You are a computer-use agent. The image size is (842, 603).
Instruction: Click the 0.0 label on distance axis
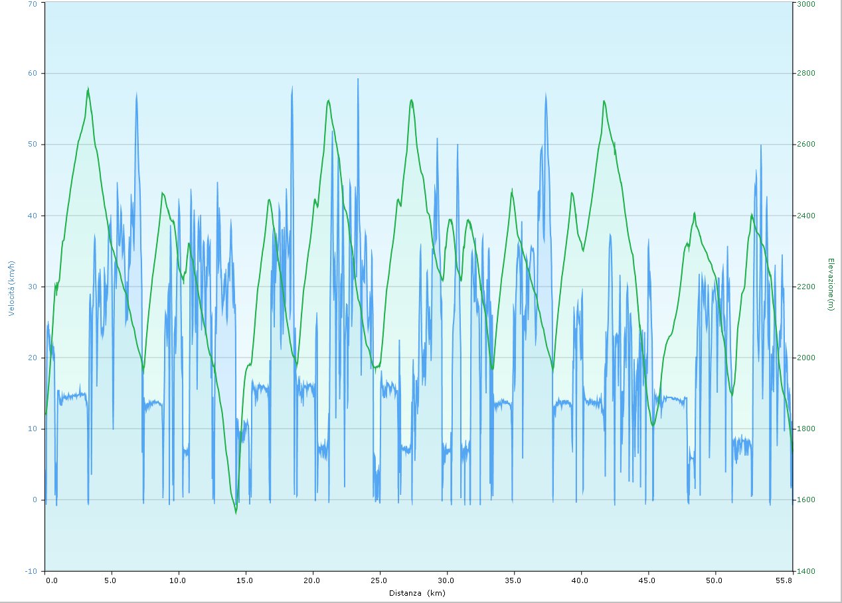pyautogui.click(x=51, y=580)
